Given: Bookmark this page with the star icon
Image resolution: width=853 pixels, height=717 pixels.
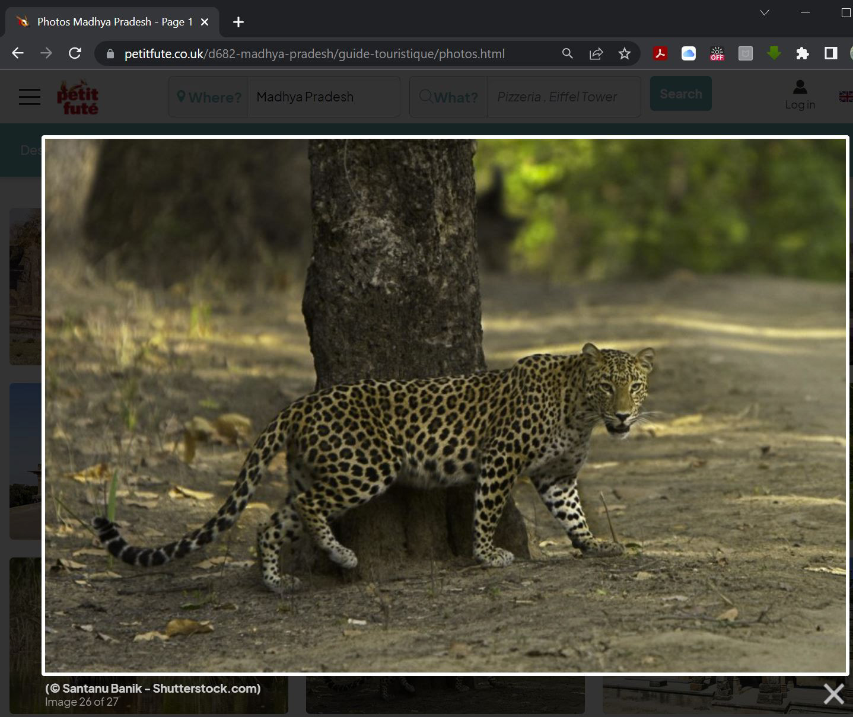Looking at the screenshot, I should pos(625,54).
